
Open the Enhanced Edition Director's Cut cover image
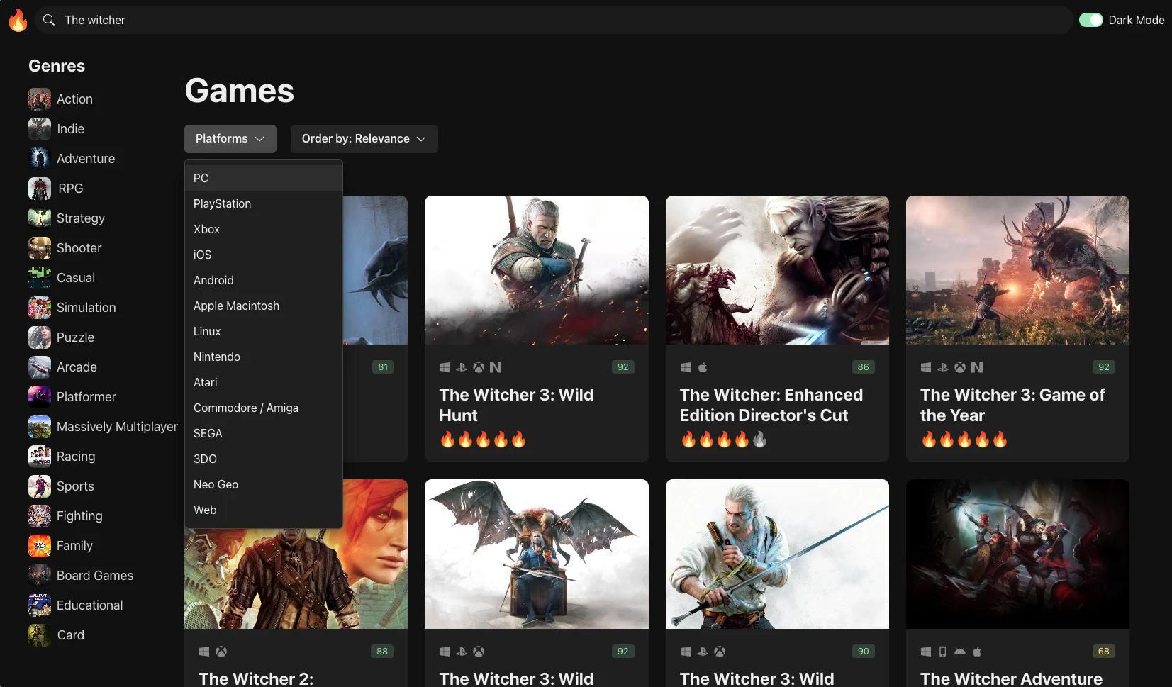(x=777, y=270)
